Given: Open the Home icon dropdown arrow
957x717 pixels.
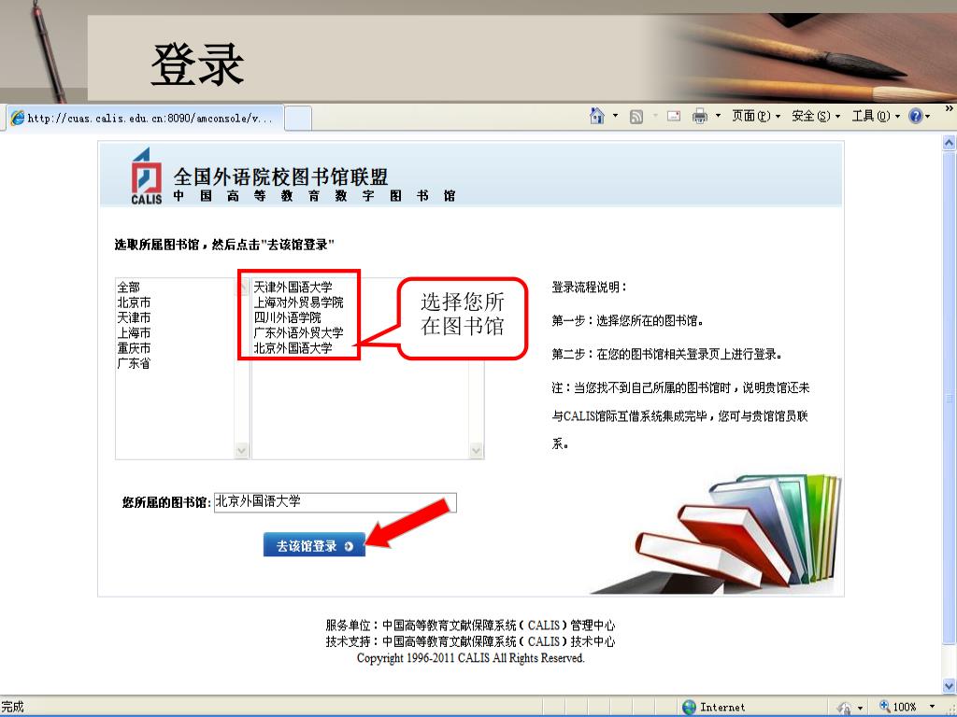Looking at the screenshot, I should (615, 116).
